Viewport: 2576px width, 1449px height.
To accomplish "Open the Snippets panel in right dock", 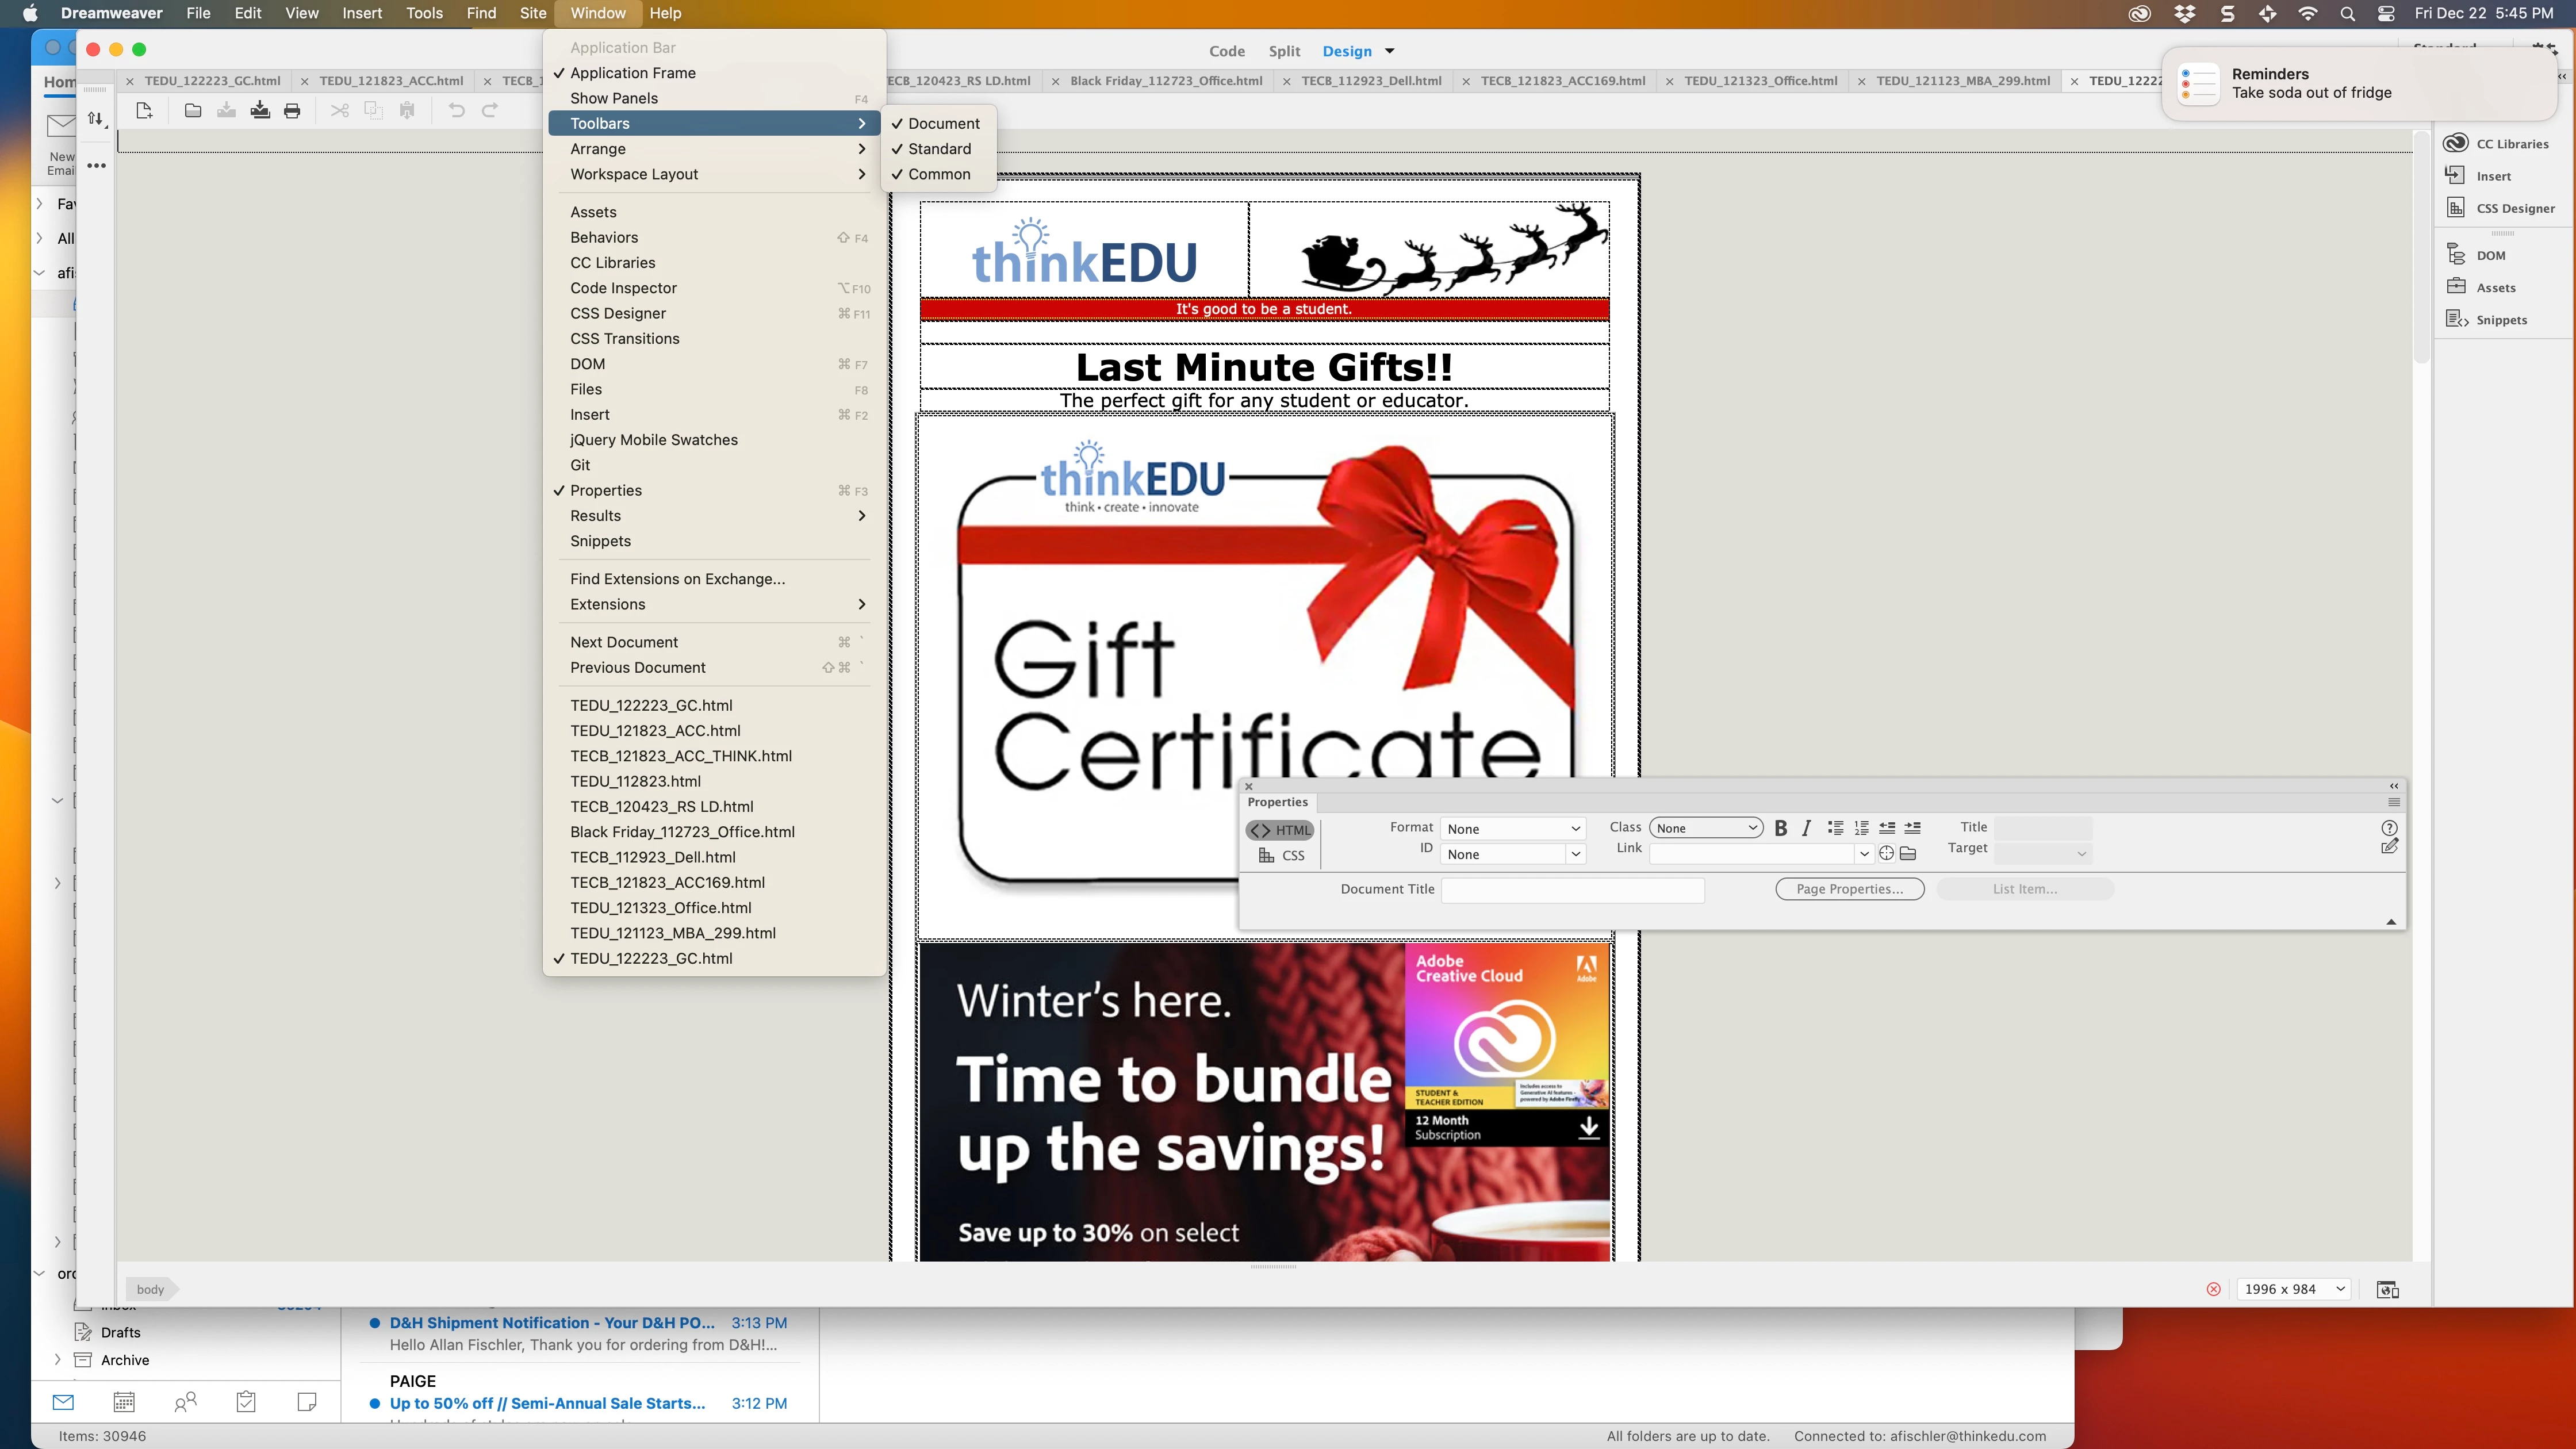I will (2457, 320).
